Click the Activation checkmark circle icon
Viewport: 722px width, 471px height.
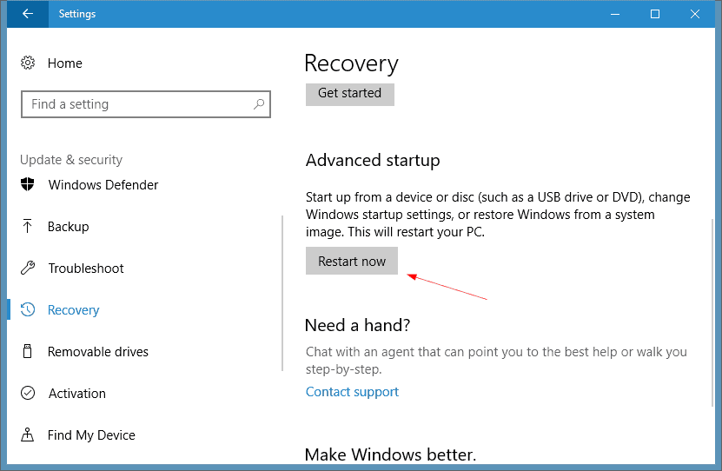pyautogui.click(x=28, y=394)
